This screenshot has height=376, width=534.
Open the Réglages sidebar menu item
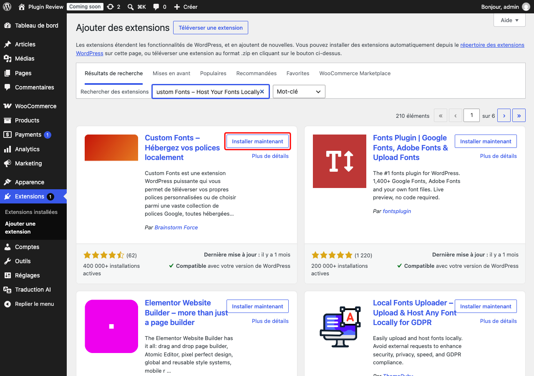(33, 275)
